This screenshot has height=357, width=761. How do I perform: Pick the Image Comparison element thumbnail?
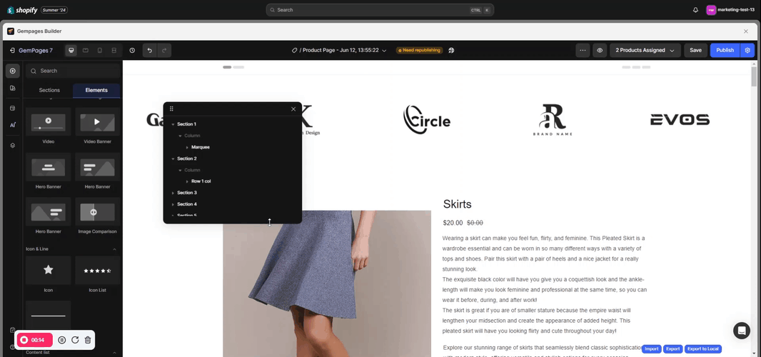98,212
